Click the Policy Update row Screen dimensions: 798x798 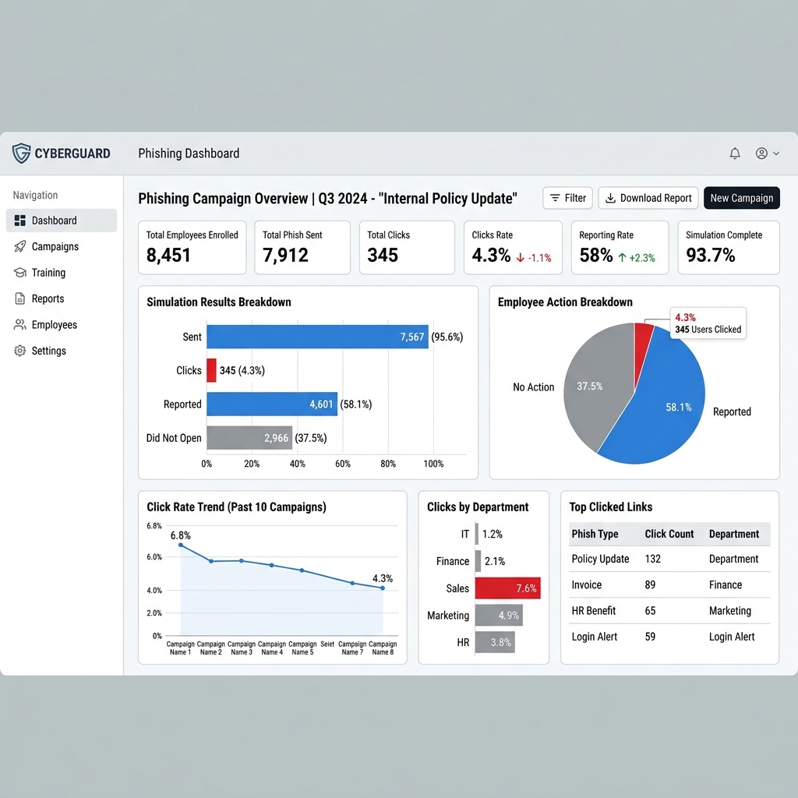pos(669,559)
